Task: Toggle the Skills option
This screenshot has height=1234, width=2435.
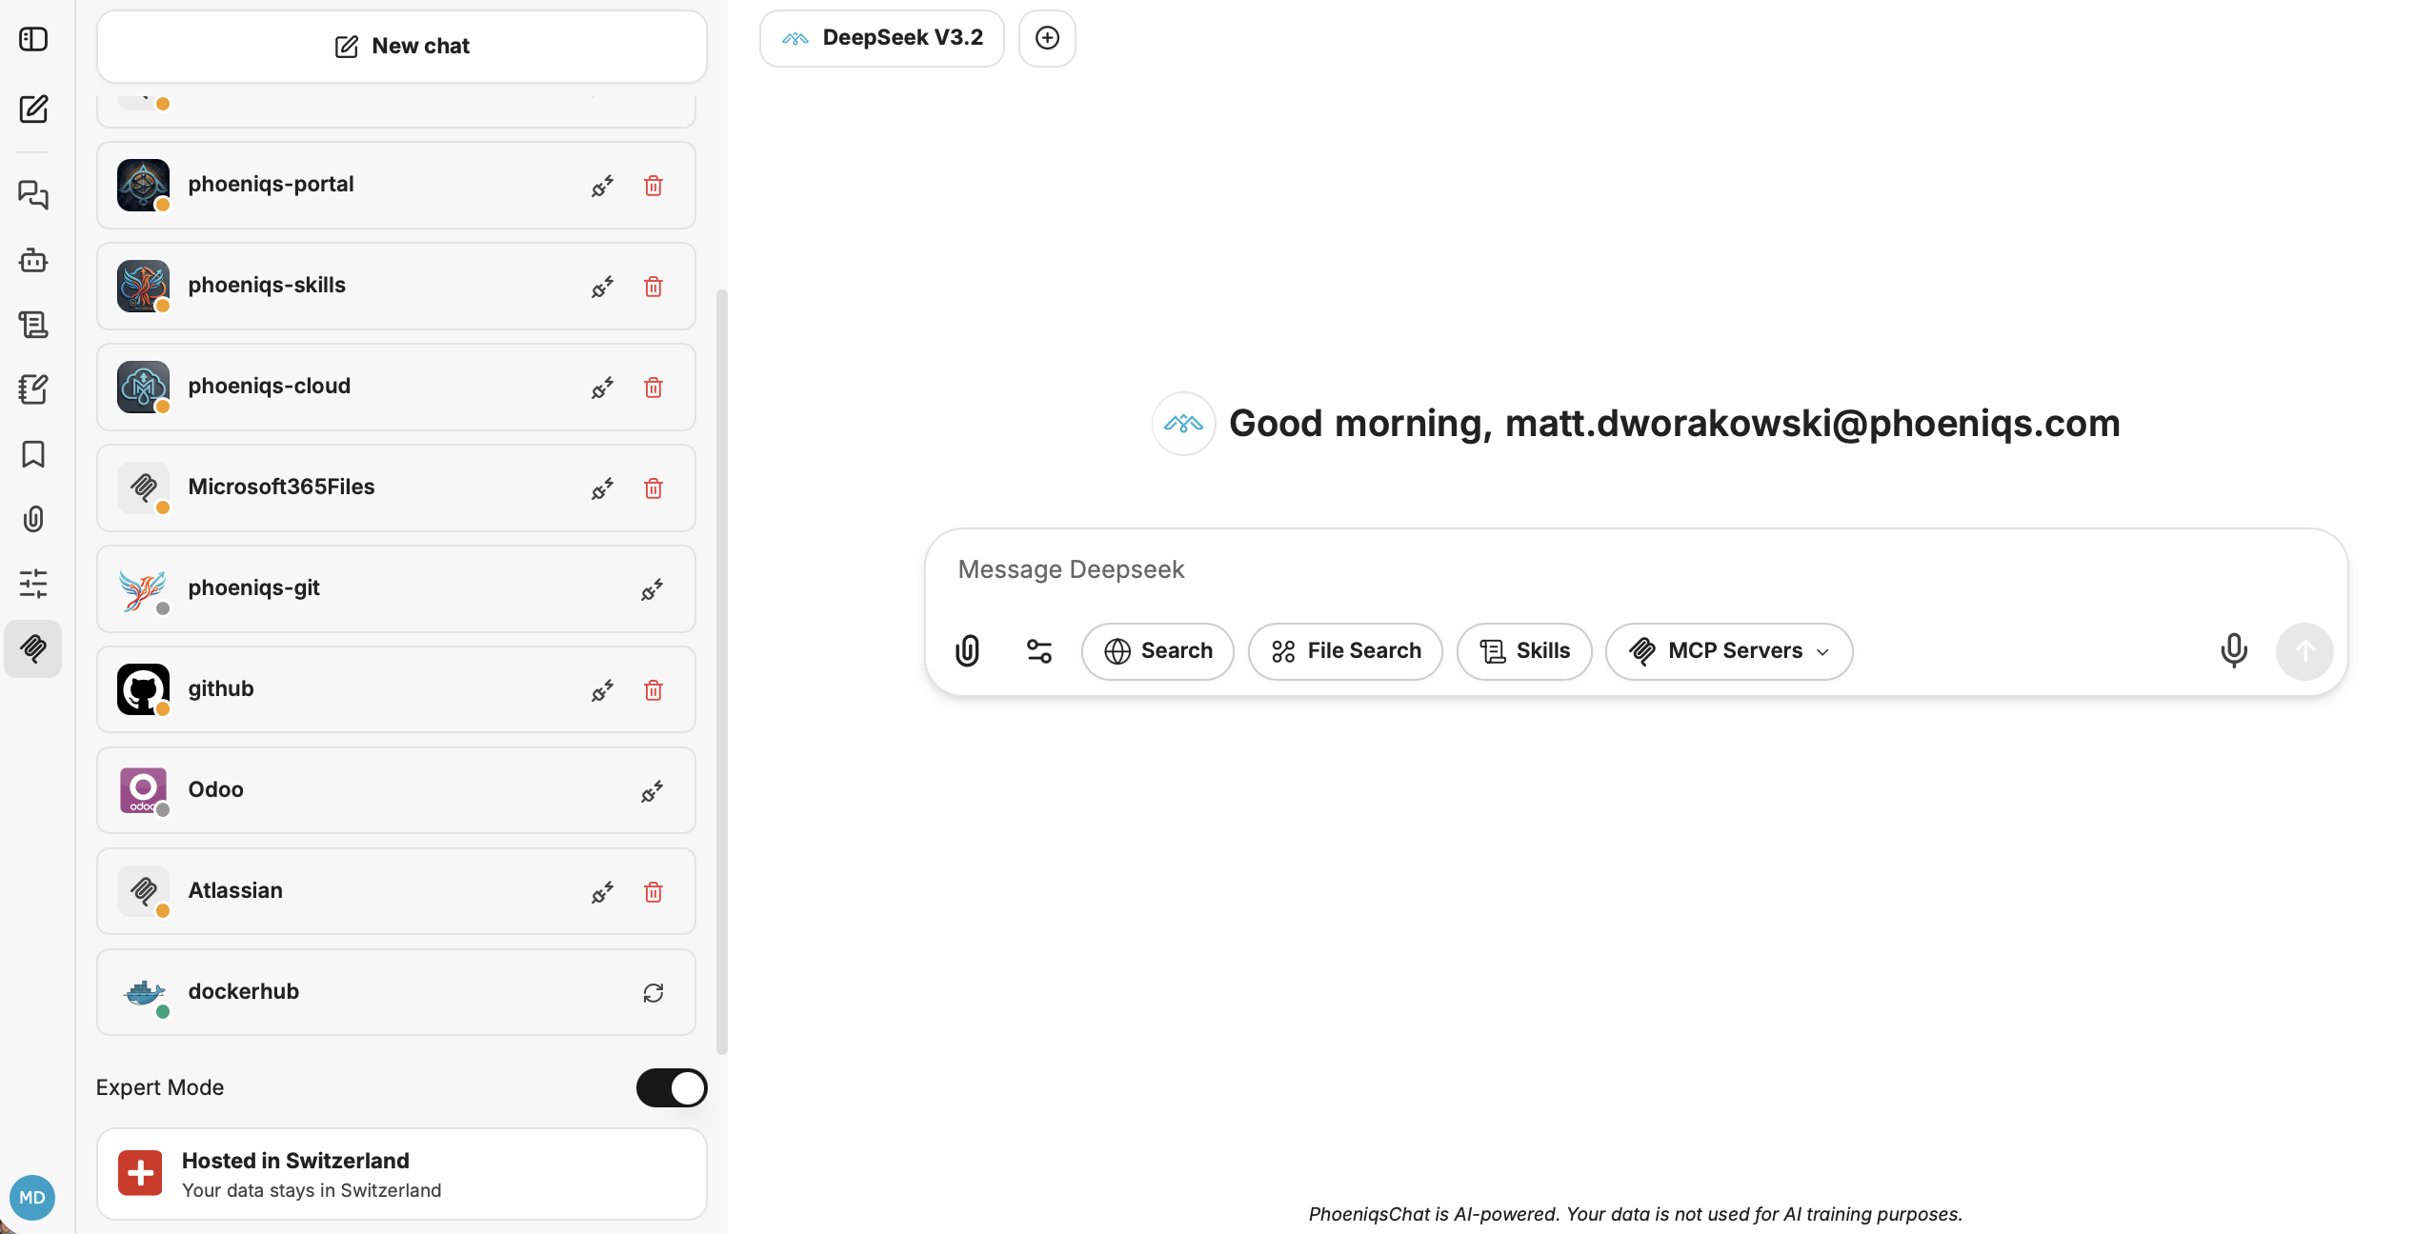Action: pos(1524,651)
